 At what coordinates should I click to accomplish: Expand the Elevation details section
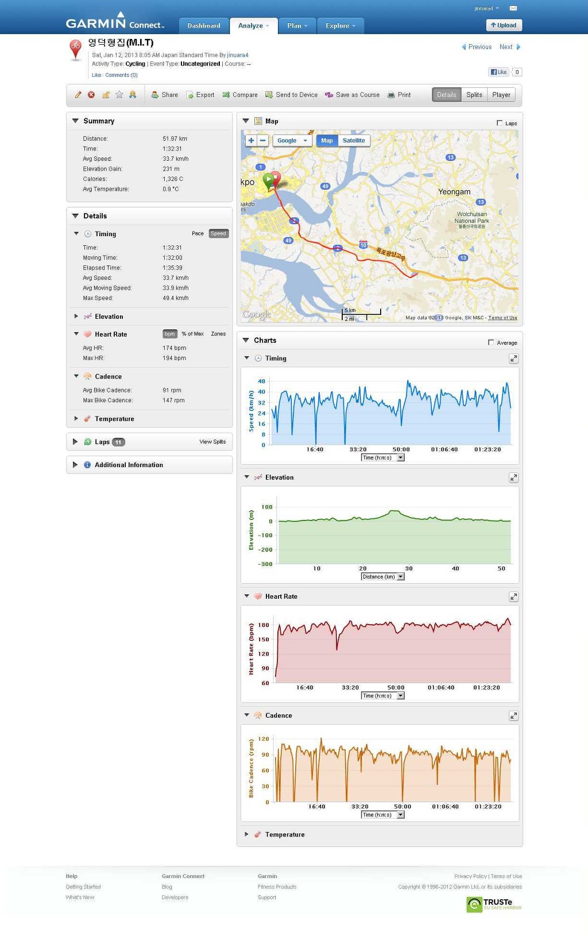coord(76,317)
